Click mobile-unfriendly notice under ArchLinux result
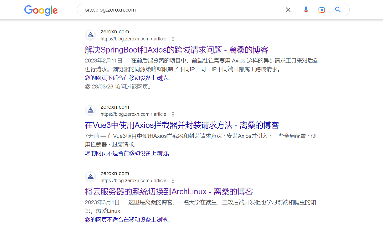Viewport: 383px width, 231px height. point(127,220)
